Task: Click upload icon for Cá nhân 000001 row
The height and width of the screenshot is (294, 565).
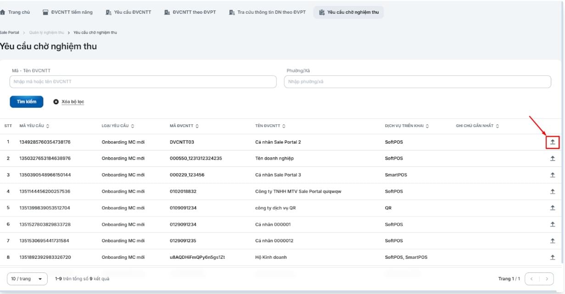Action: (553, 224)
